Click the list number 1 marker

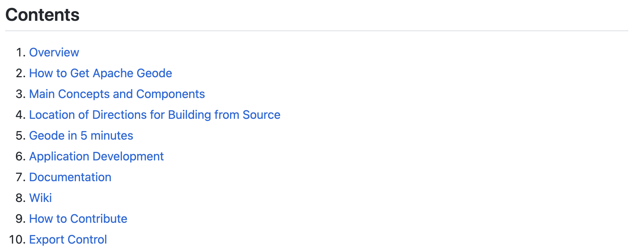click(20, 52)
